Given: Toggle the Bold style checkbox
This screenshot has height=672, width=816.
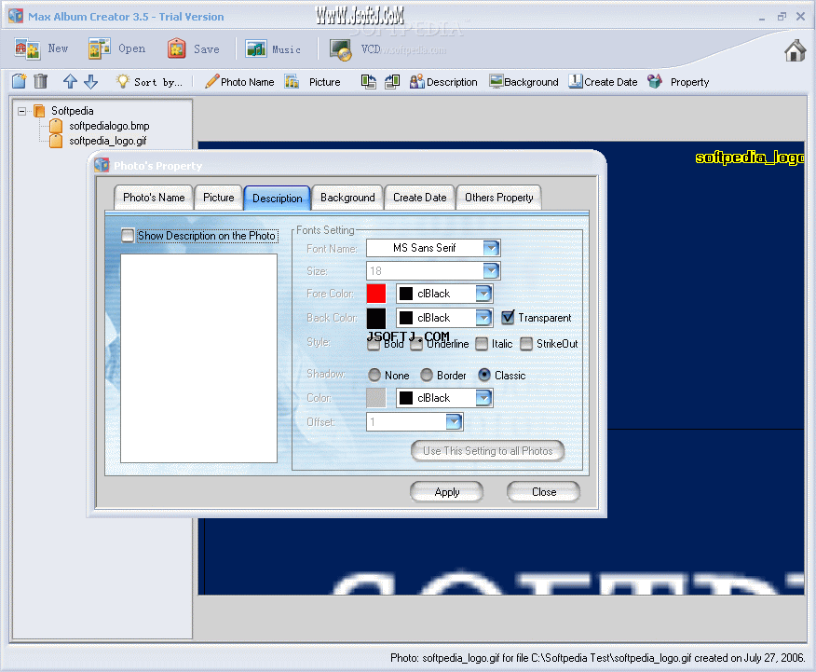Looking at the screenshot, I should (x=374, y=345).
